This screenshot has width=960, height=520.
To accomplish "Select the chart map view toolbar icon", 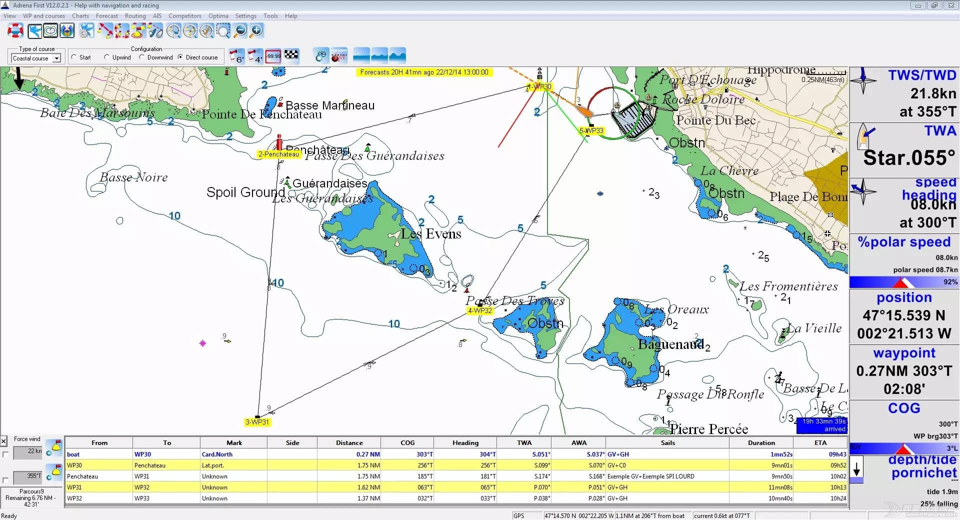I will click(x=34, y=31).
